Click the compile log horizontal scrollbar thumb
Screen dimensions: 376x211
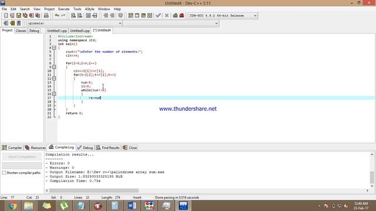click(94, 190)
